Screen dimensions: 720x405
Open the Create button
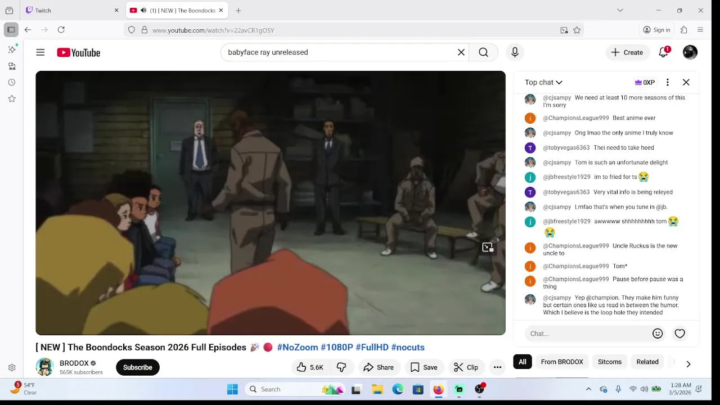(x=627, y=52)
